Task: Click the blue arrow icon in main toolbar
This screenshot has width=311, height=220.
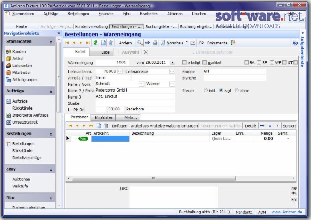Action: [x=147, y=43]
